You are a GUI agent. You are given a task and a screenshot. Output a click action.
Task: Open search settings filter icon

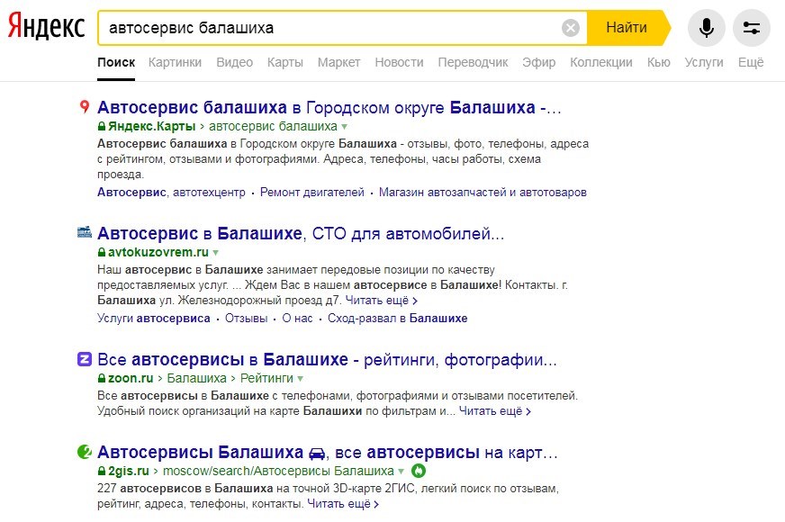pyautogui.click(x=751, y=28)
